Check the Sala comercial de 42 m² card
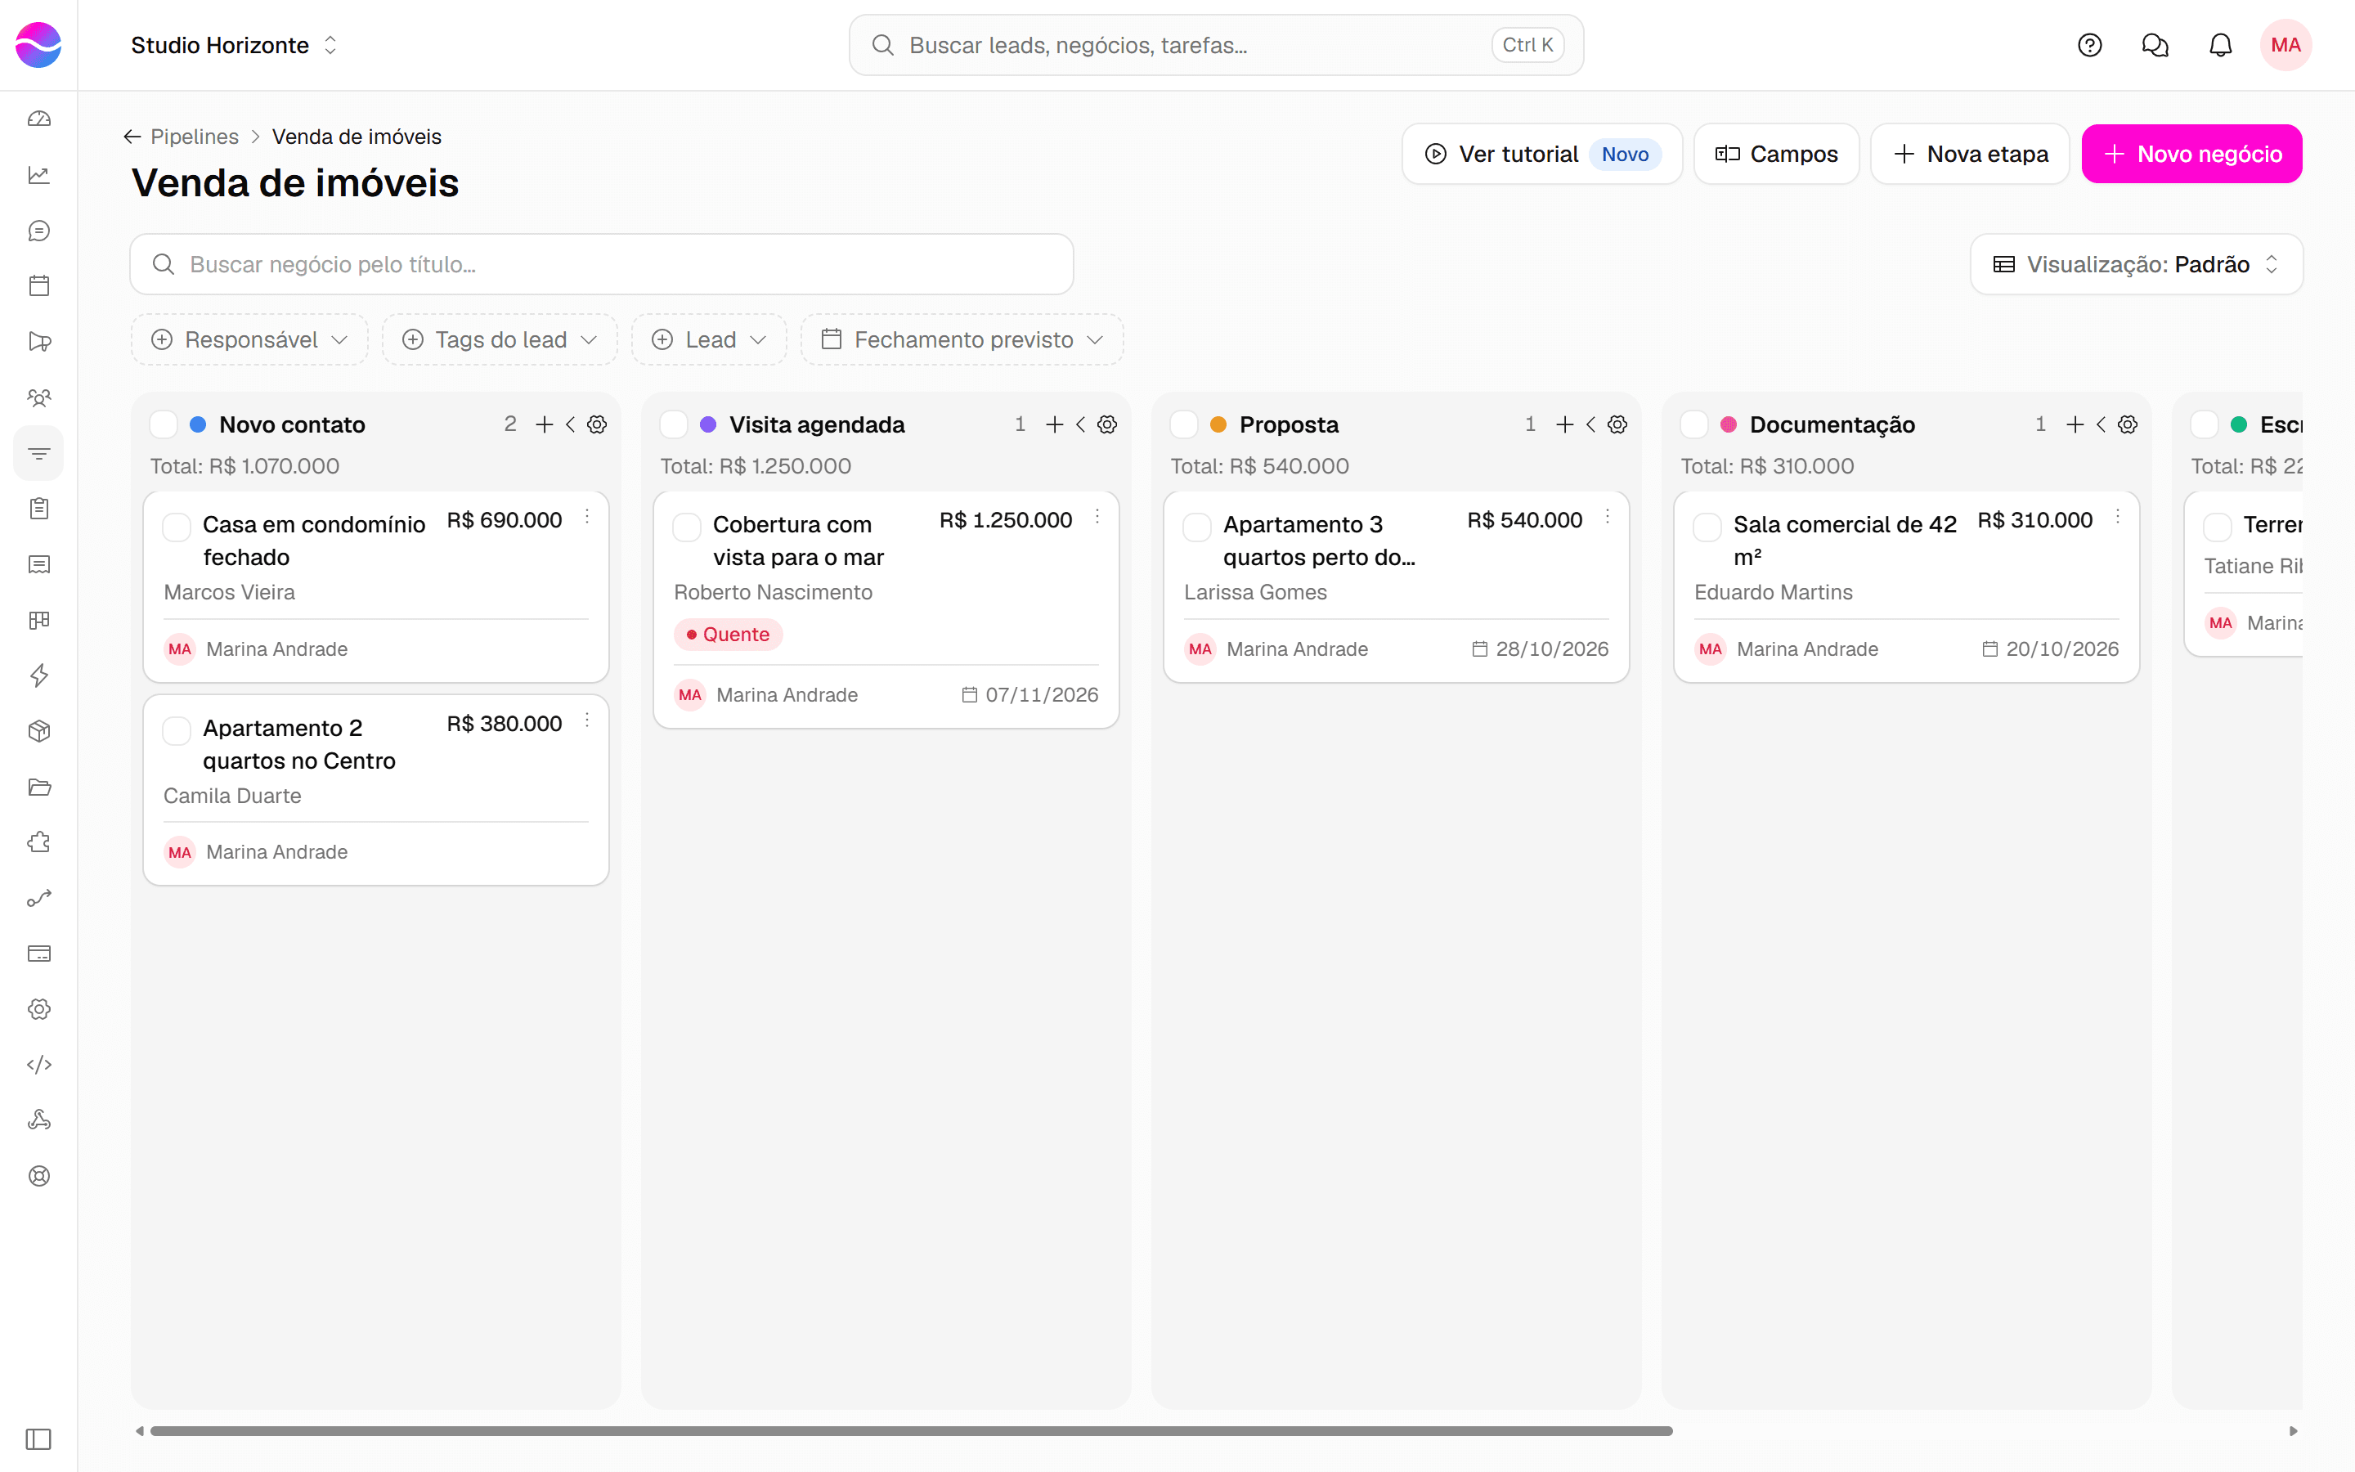The width and height of the screenshot is (2355, 1472). pos(1707,527)
